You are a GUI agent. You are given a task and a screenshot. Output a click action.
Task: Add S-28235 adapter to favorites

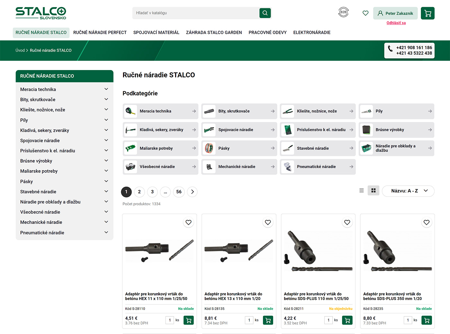427,222
